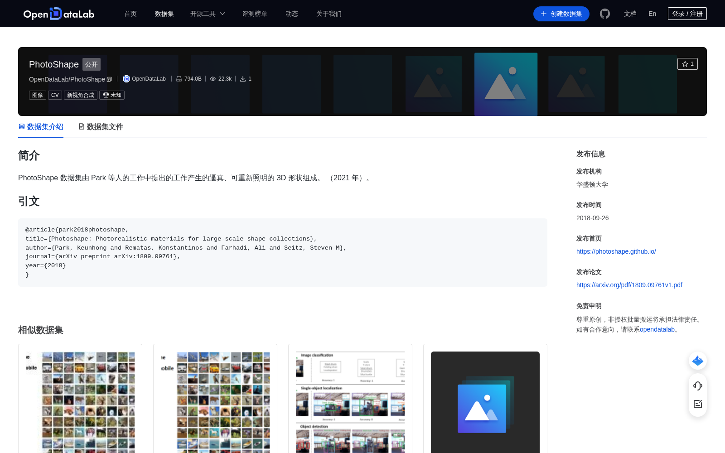Click 2018-09-26 publish date

click(593, 218)
